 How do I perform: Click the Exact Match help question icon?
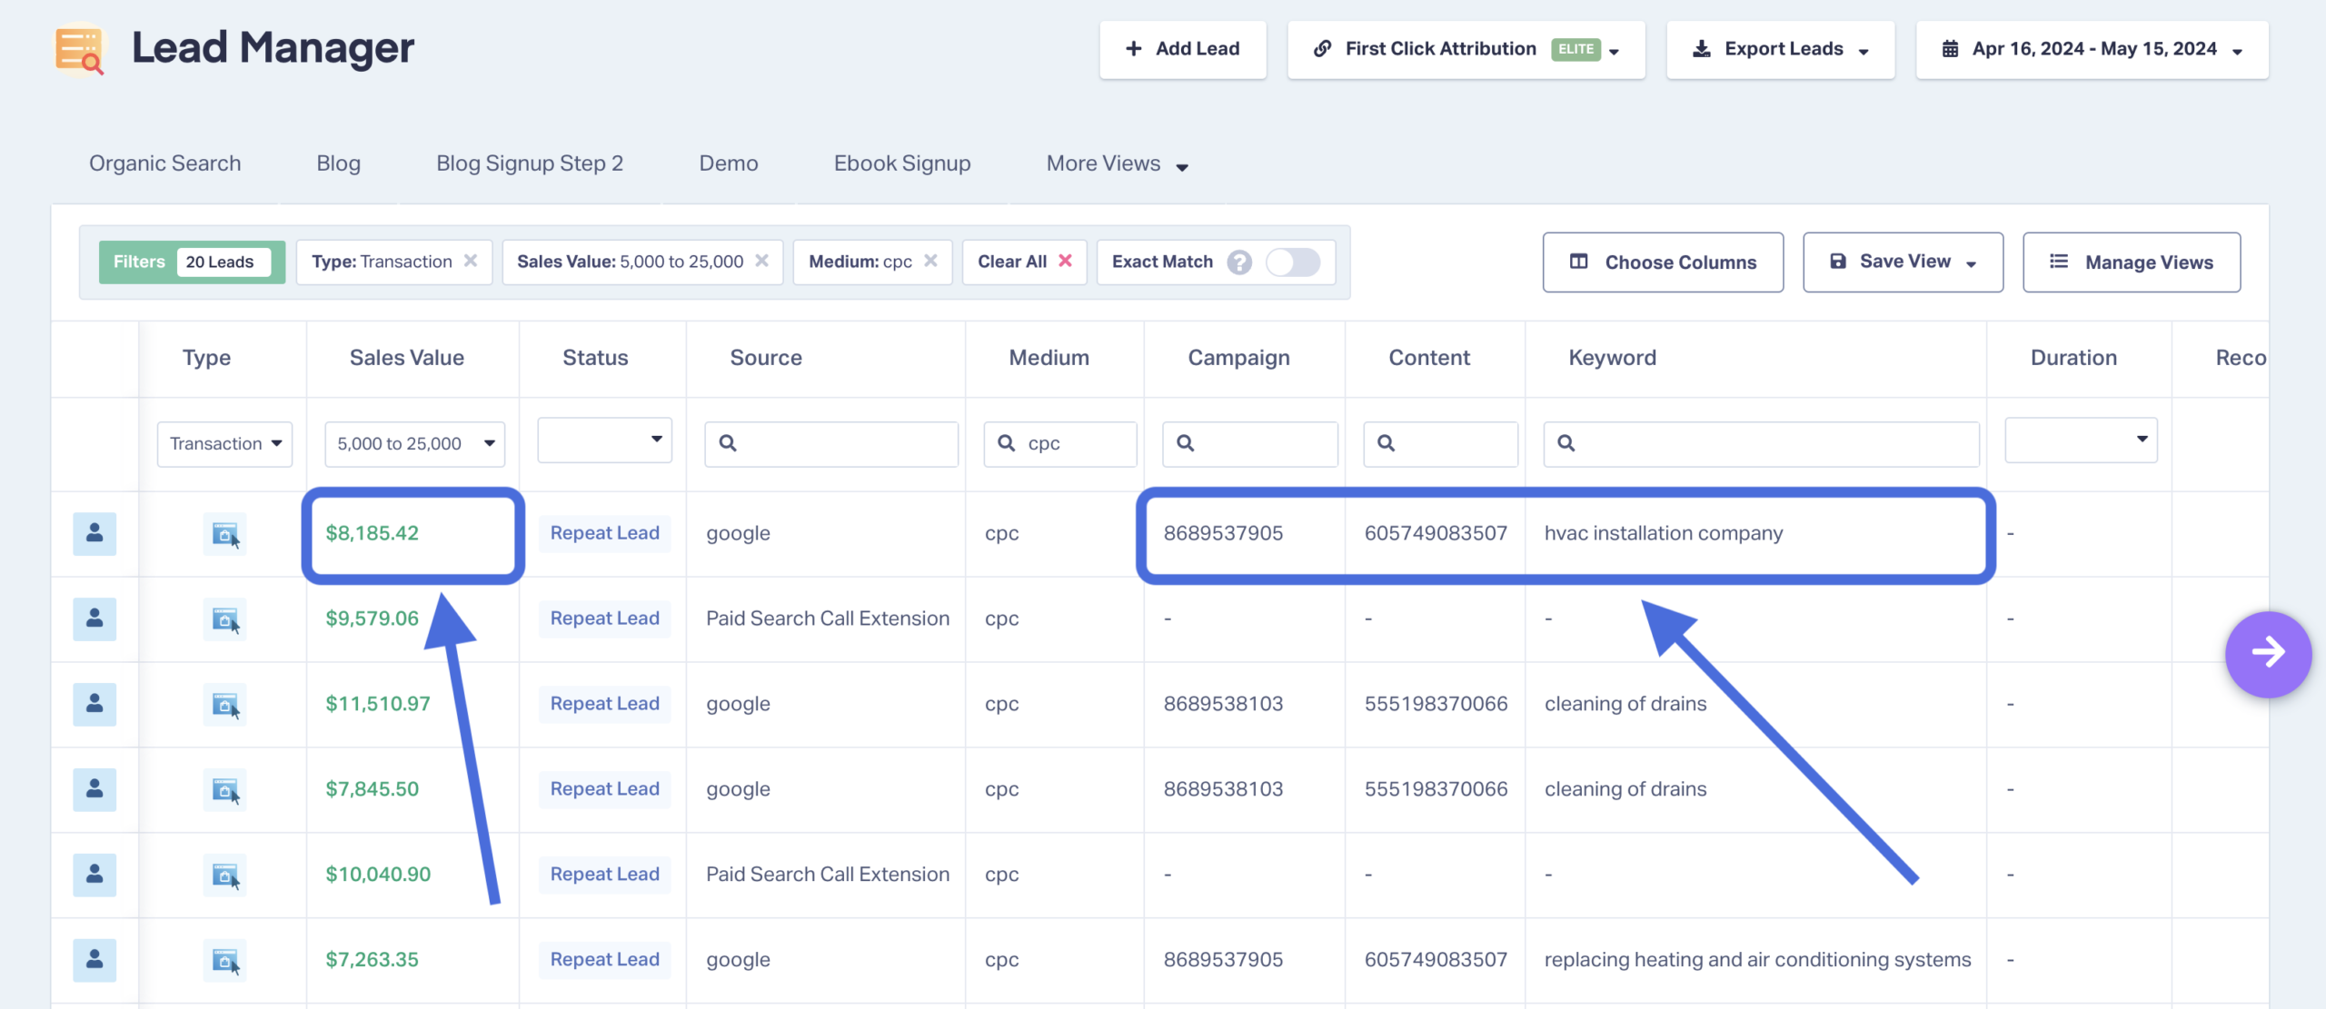[x=1239, y=262]
